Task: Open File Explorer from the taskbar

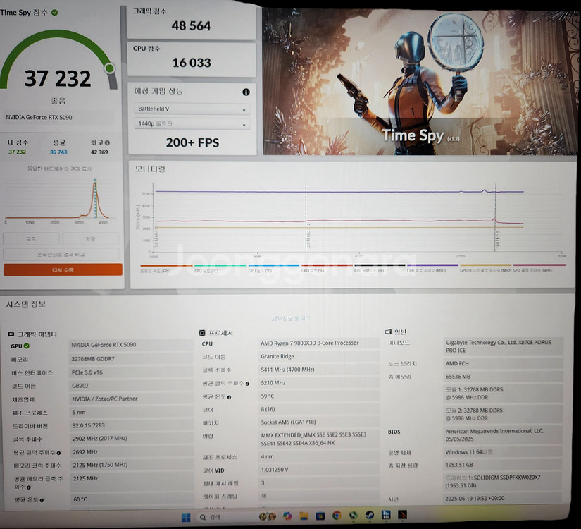Action: pyautogui.click(x=304, y=516)
